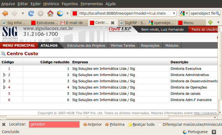Click the blue globe toolbar icon
Viewport: 222px width, 135px height.
click(x=60, y=13)
